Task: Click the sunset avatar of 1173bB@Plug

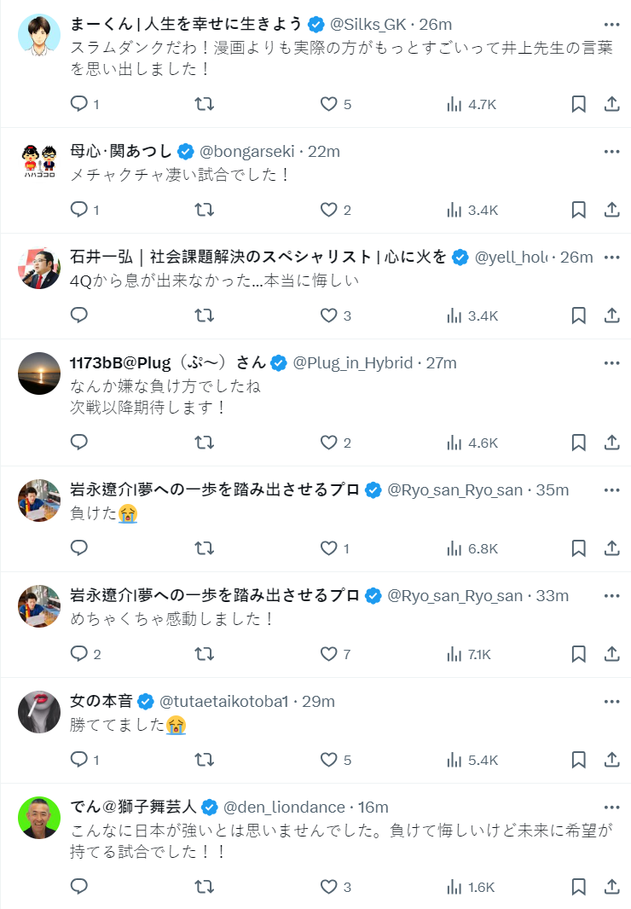Action: tap(39, 373)
